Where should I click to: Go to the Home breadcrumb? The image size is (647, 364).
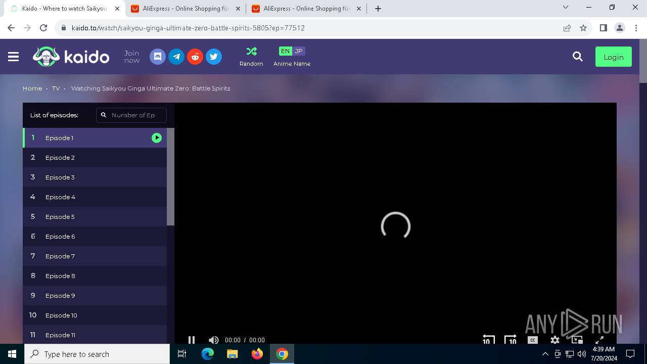(x=32, y=88)
